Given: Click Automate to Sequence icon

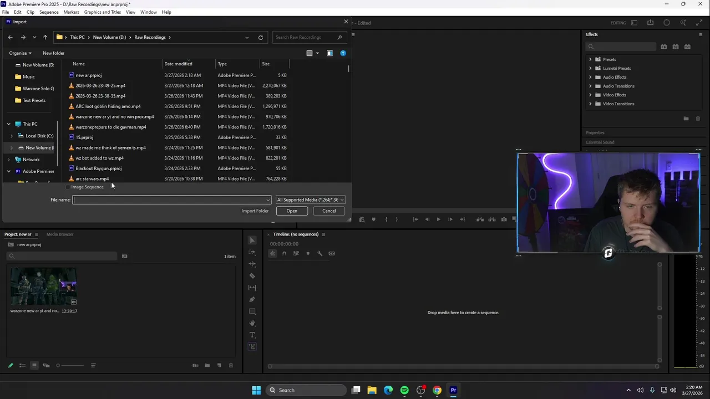Looking at the screenshot, I should (195, 365).
